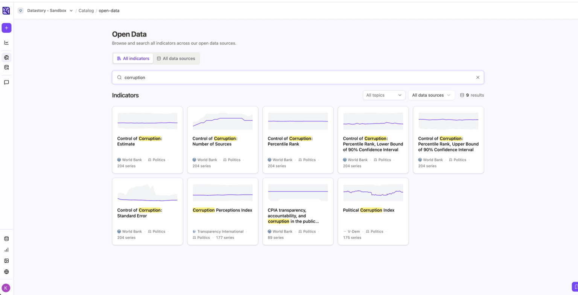
Task: Click sparkline chart on Political Corruption Index card
Action: [x=373, y=193]
